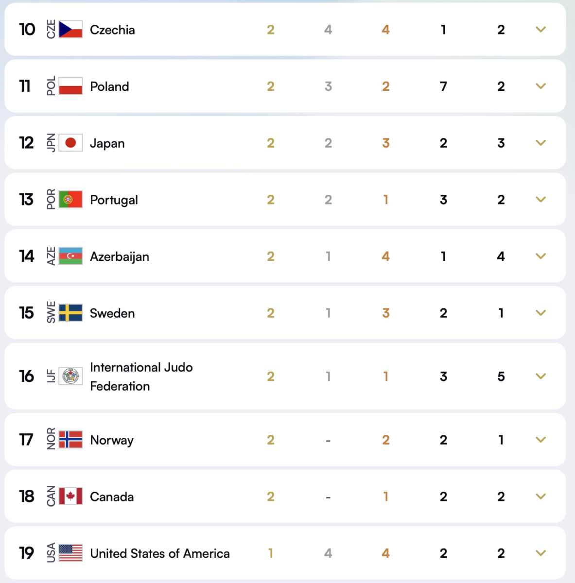Click the gold medal count for Azerbaijan
The width and height of the screenshot is (575, 583).
pos(271,256)
